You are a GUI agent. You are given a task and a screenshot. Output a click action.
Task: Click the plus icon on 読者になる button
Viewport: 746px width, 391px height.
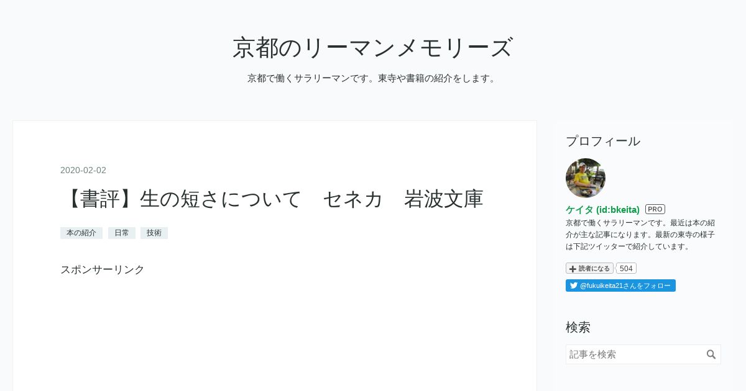[573, 269]
